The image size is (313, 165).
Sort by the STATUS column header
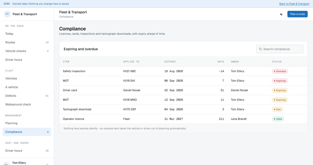click(x=277, y=62)
